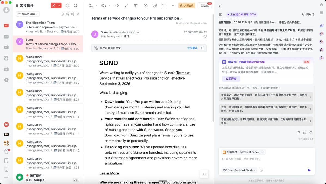
Task: Select the suggestion about 最近发出的 10 封邮件
Action: [x=266, y=121]
